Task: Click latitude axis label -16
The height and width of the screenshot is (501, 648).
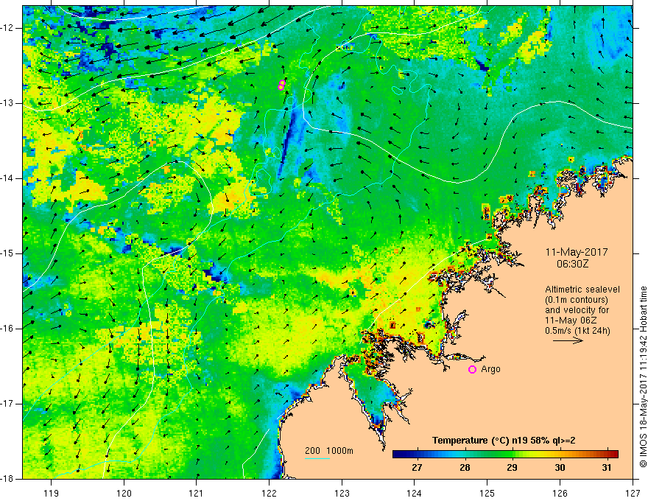Action: pyautogui.click(x=8, y=329)
